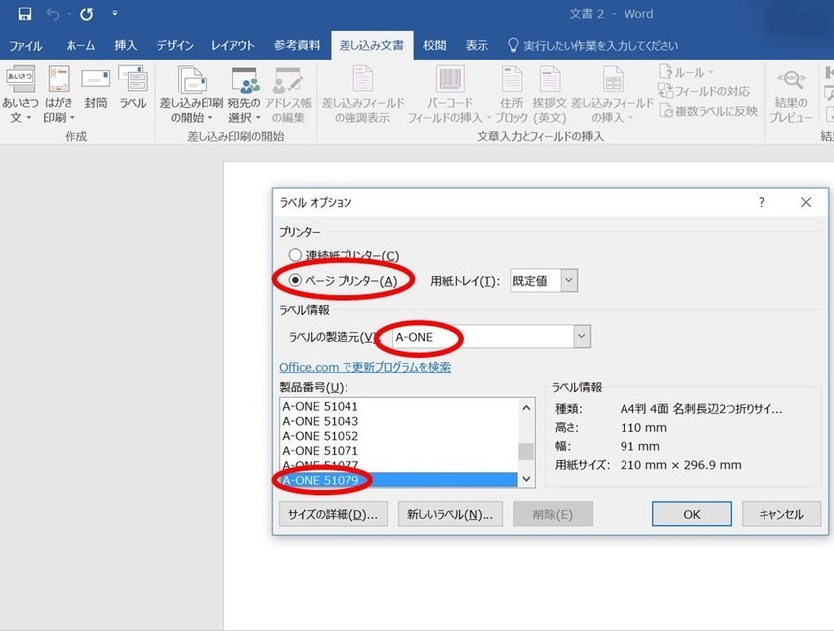The image size is (834, 631).
Task: Click 複数ラベルに反映 update labels
Action: 708,111
